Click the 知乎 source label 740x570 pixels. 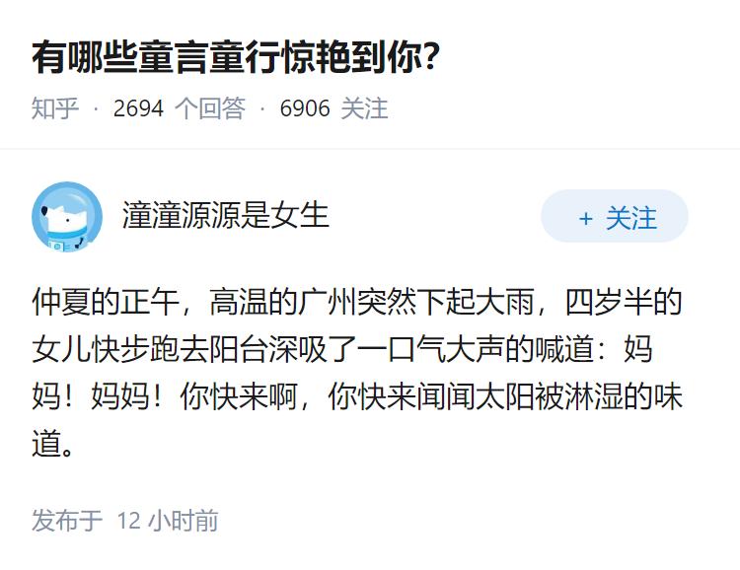click(x=54, y=107)
